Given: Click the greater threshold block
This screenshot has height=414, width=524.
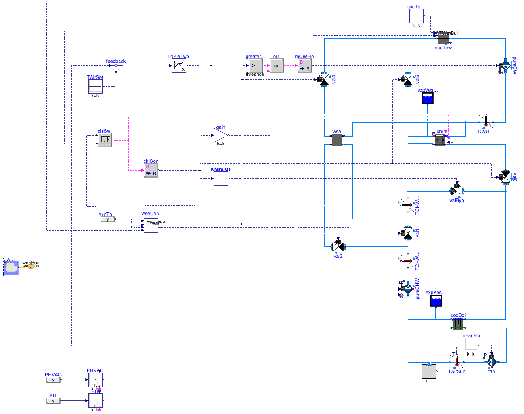Looking at the screenshot, I should coord(255,66).
